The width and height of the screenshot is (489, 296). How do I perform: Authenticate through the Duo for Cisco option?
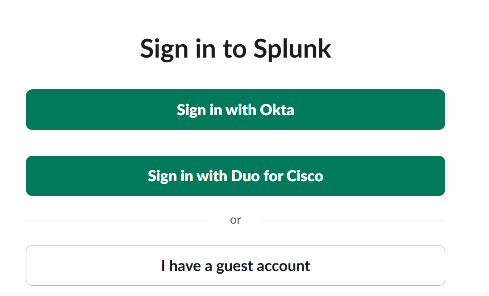[235, 176]
